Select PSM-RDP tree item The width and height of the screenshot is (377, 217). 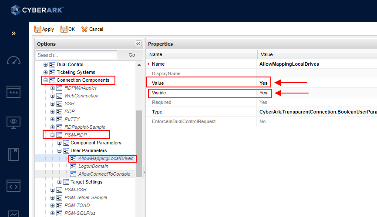[x=76, y=135]
